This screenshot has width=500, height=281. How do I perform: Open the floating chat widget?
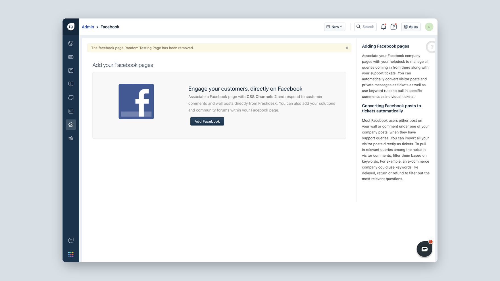(x=424, y=249)
